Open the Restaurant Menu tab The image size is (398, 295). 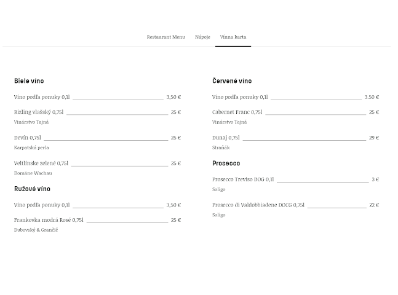click(x=165, y=37)
